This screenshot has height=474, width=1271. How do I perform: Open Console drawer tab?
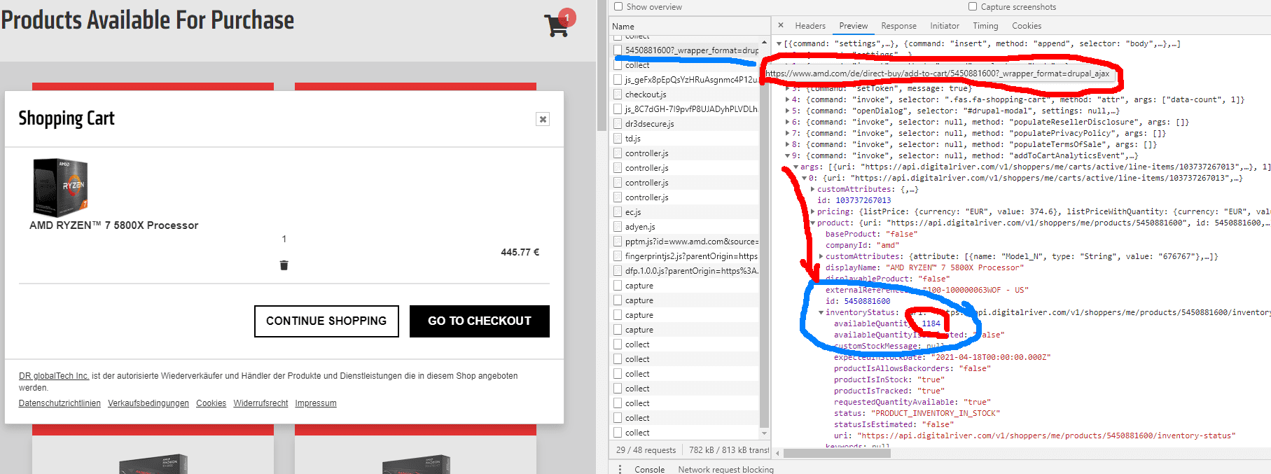pyautogui.click(x=649, y=469)
